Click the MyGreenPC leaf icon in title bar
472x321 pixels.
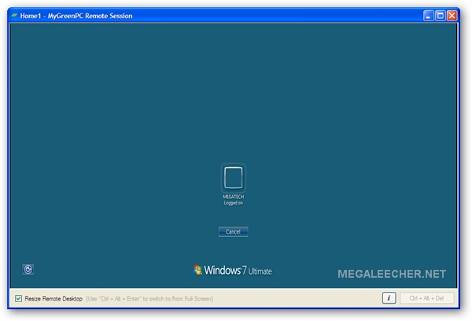click(14, 16)
